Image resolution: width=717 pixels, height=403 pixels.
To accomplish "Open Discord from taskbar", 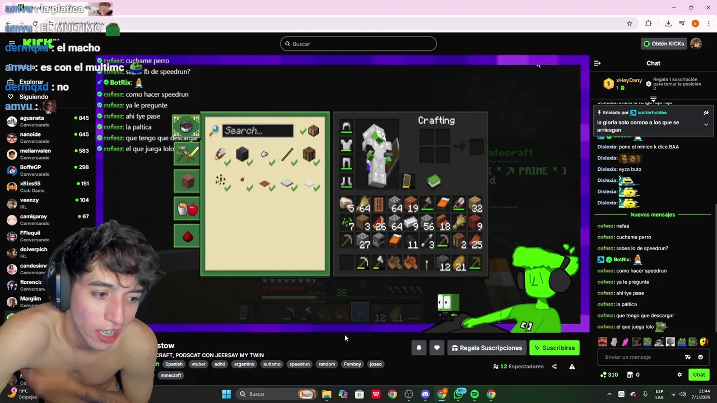I will (425, 394).
